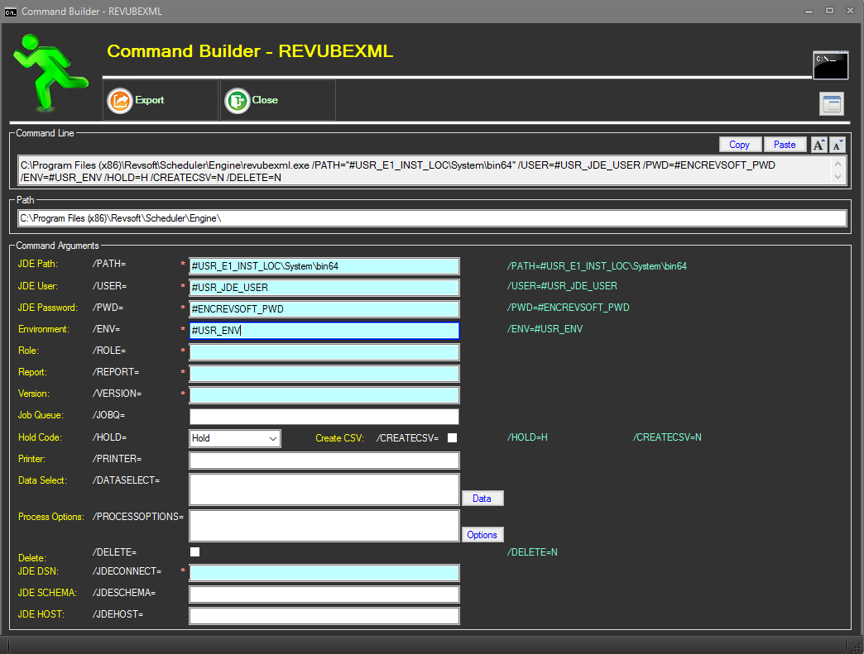Viewport: 864px width, 654px height.
Task: Toggle the Delete checkbox
Action: [194, 551]
